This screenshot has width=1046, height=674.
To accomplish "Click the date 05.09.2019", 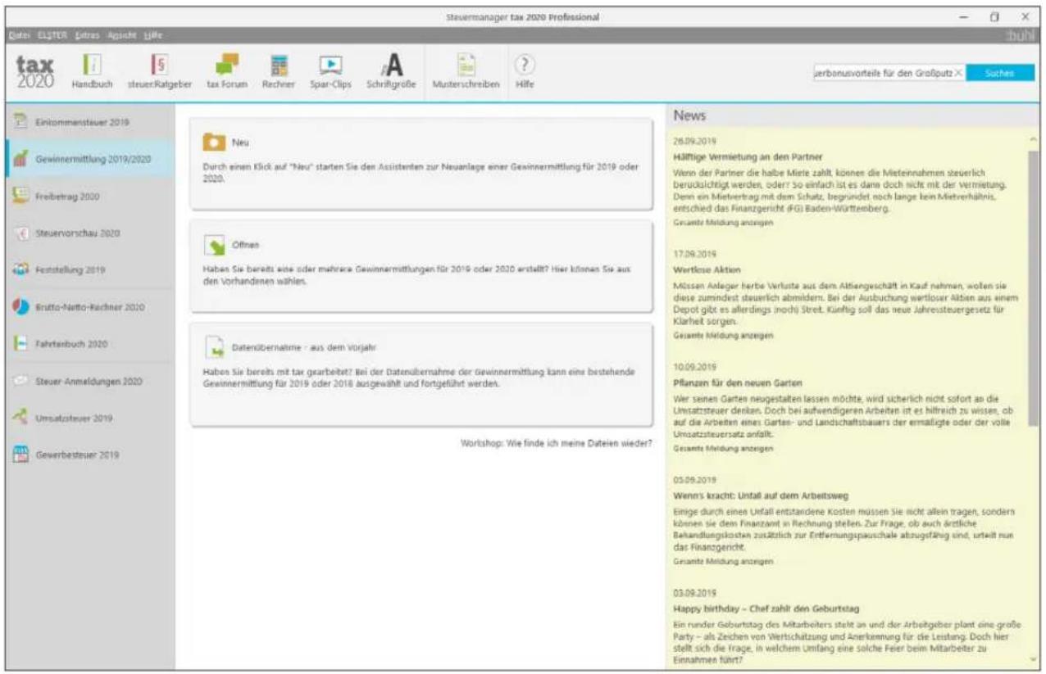I will [x=694, y=480].
